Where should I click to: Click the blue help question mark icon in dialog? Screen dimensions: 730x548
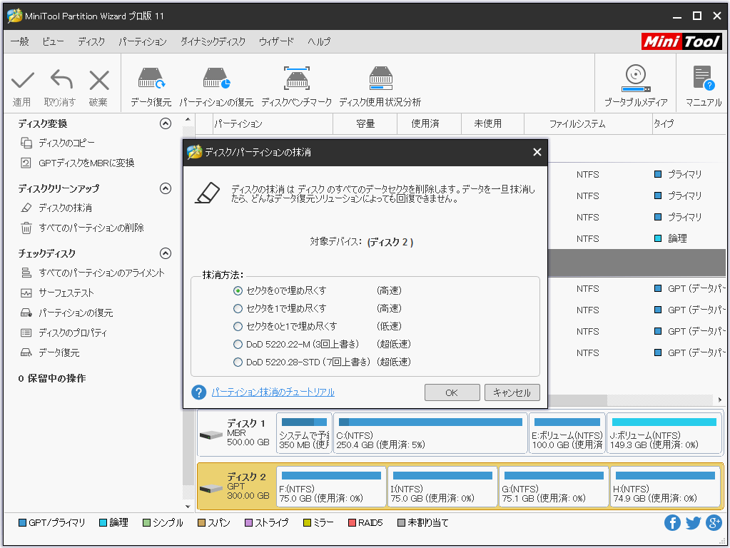click(199, 392)
